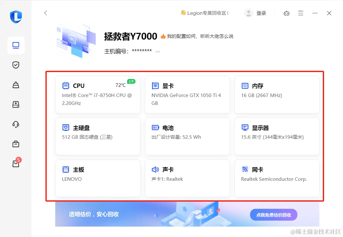Click the 显示器 monitor icon
343x237 pixels.
[x=245, y=127]
